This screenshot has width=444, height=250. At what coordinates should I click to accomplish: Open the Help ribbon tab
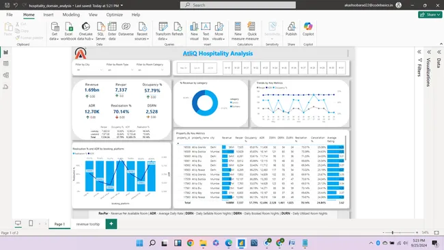(x=136, y=15)
